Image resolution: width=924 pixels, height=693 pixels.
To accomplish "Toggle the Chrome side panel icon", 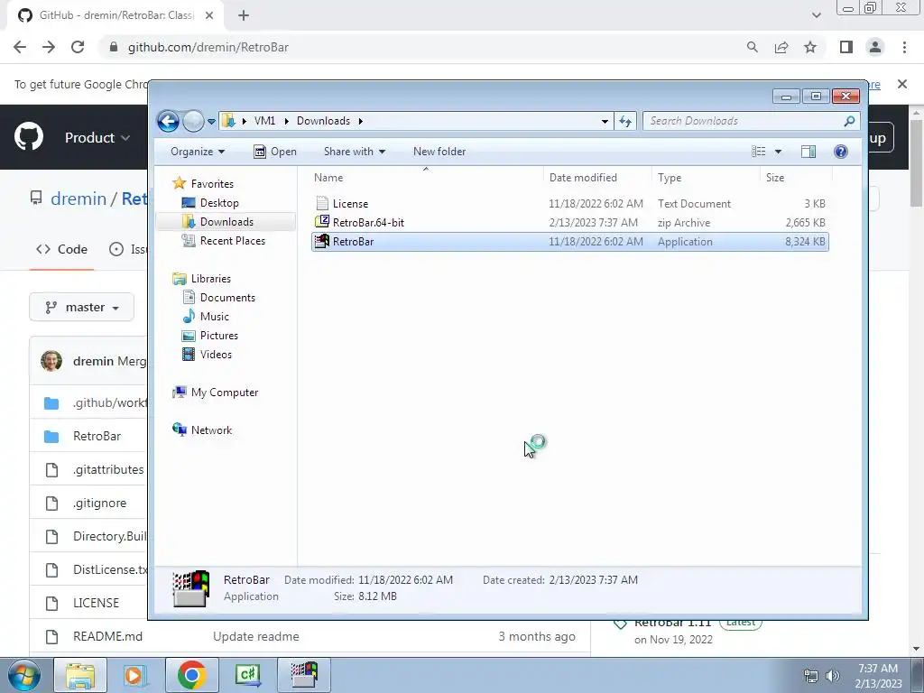I will [846, 47].
